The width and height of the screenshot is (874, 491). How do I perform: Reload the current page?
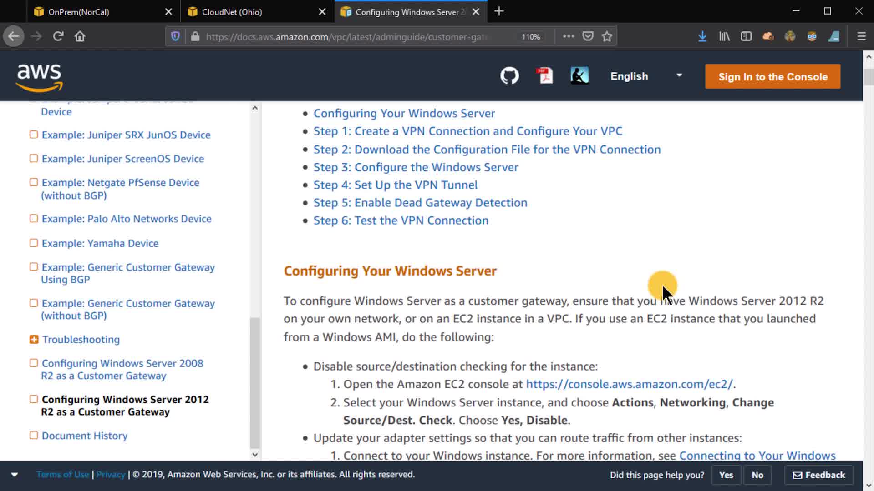pos(58,36)
